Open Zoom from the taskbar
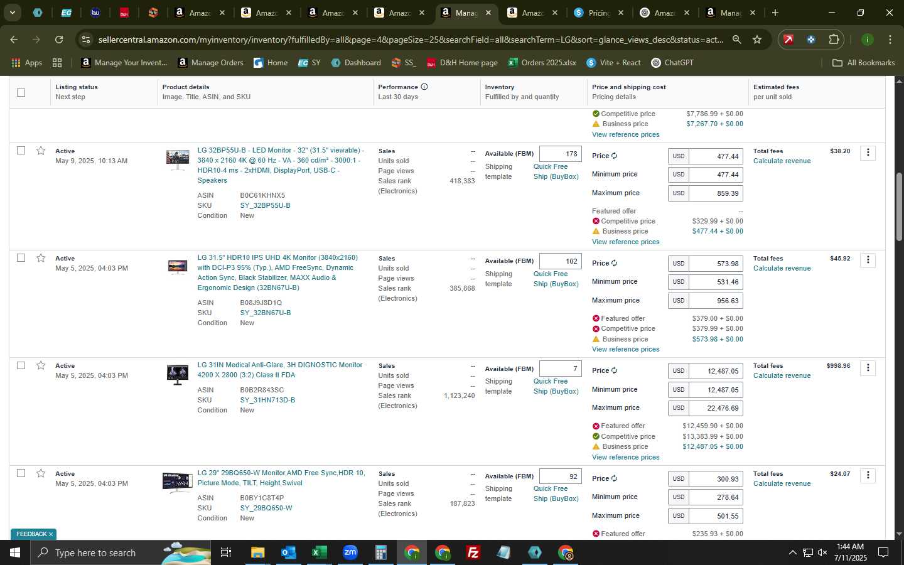904x565 pixels. [x=350, y=552]
